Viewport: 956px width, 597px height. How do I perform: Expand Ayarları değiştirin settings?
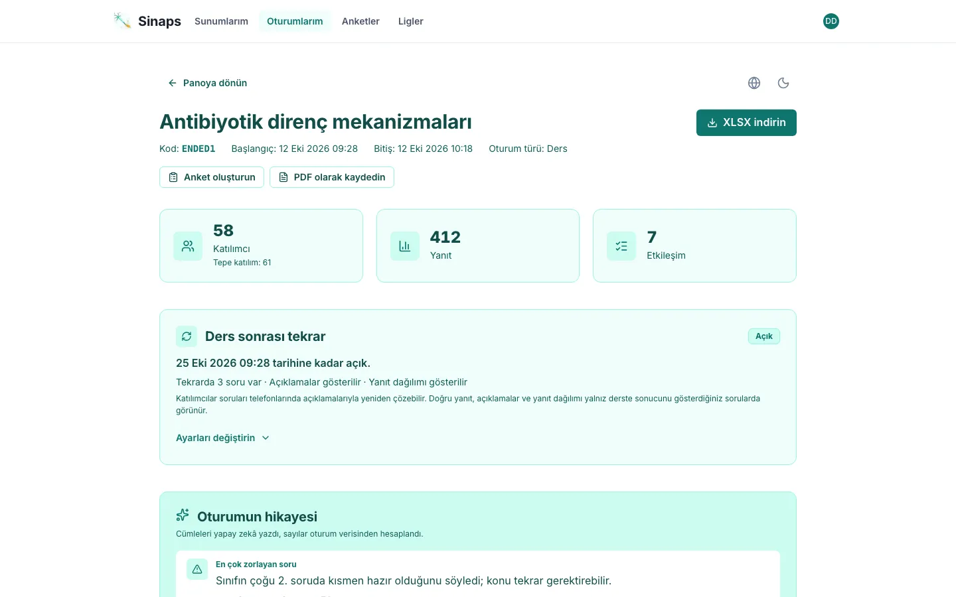tap(222, 438)
